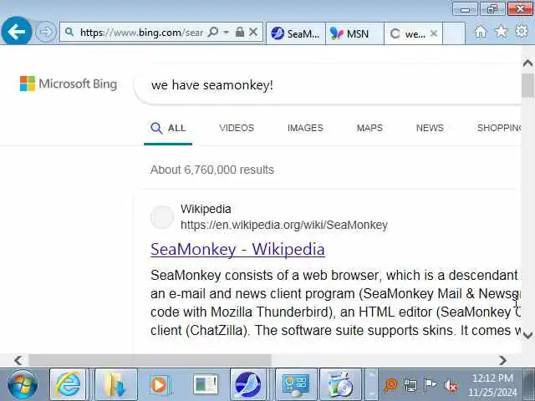Screen dimensions: 535x401
Task: Switch to SHOPPING results
Action: coord(499,128)
